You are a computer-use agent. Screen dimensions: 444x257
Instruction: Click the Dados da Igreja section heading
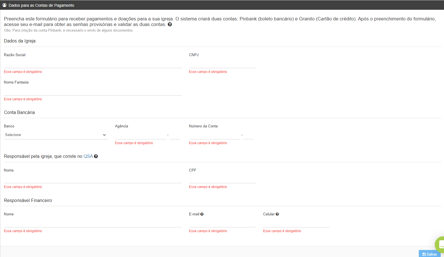pyautogui.click(x=20, y=41)
